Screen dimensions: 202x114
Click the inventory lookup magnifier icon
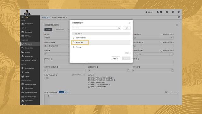click(x=46, y=46)
